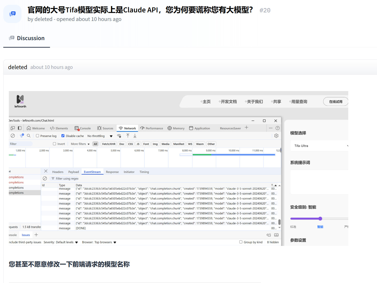Open the 开发文档 navigation link

(228, 102)
